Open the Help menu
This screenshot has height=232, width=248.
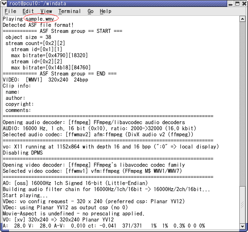(105, 11)
